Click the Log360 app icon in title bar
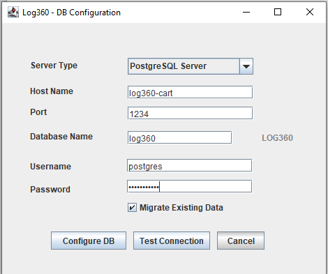The width and height of the screenshot is (328, 274). pyautogui.click(x=13, y=12)
